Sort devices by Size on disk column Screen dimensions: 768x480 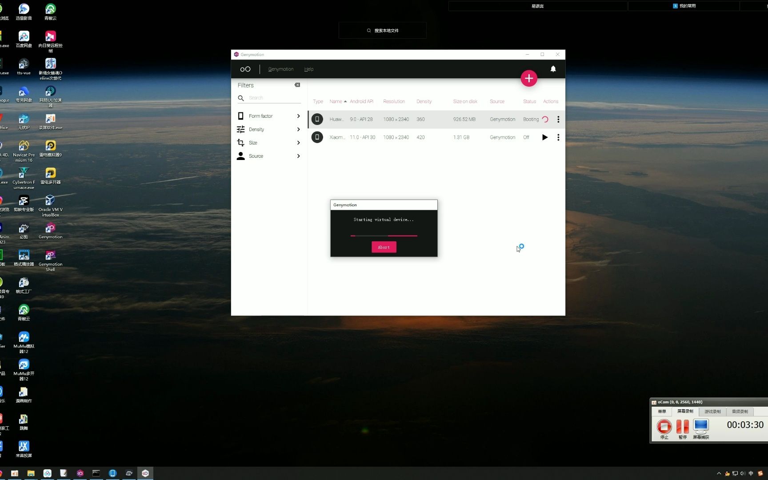465,101
